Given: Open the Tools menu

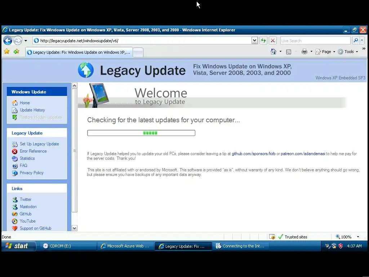Looking at the screenshot, I should pyautogui.click(x=348, y=52).
